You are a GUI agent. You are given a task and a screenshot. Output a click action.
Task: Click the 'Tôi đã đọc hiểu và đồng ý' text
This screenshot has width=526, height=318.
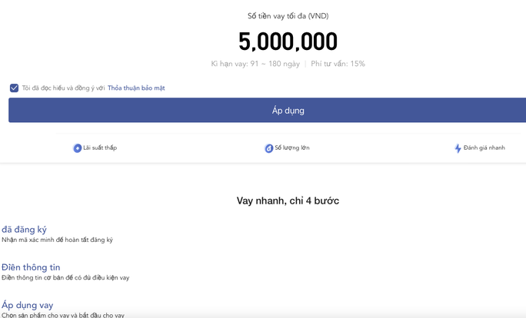coord(63,88)
